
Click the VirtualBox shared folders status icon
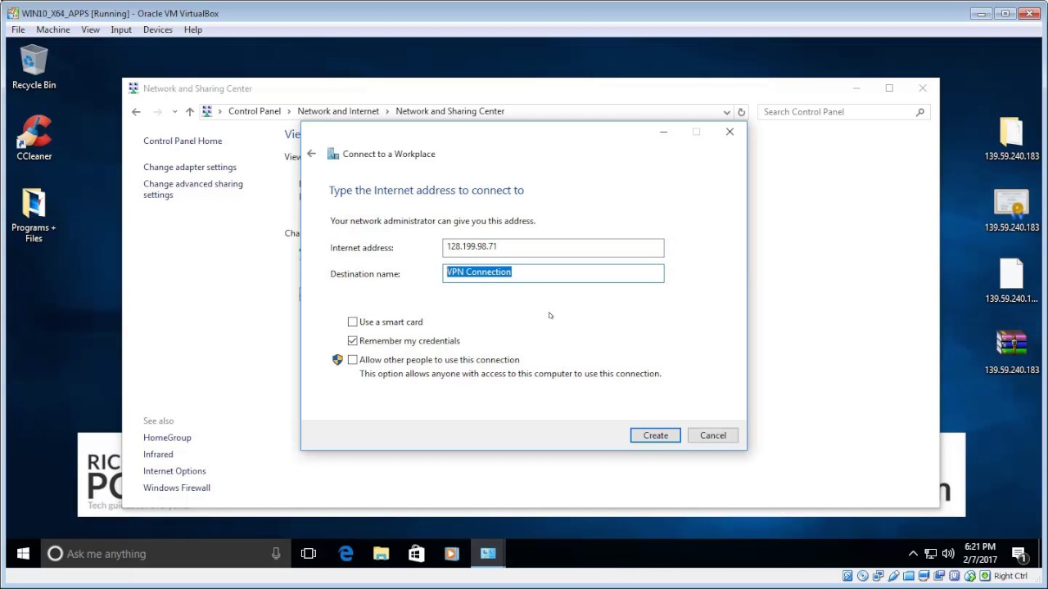tap(910, 576)
